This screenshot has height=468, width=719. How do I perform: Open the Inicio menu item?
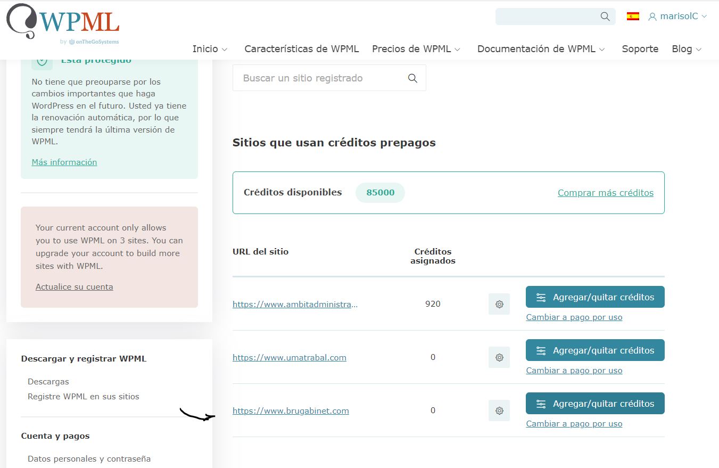pyautogui.click(x=205, y=49)
